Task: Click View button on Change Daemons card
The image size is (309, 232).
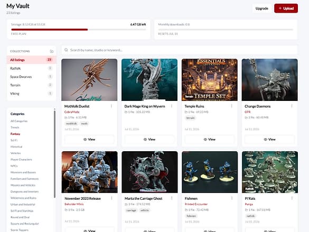Action: point(269,140)
